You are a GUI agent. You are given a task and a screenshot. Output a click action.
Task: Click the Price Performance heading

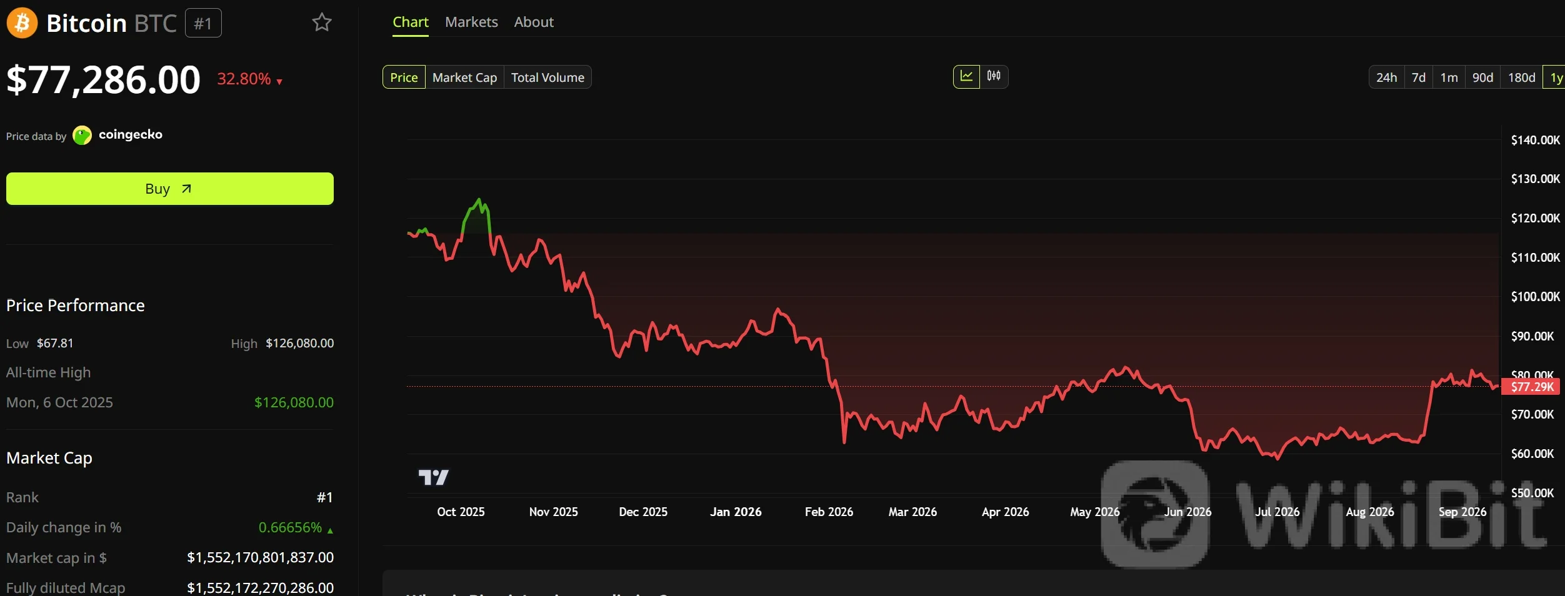76,305
